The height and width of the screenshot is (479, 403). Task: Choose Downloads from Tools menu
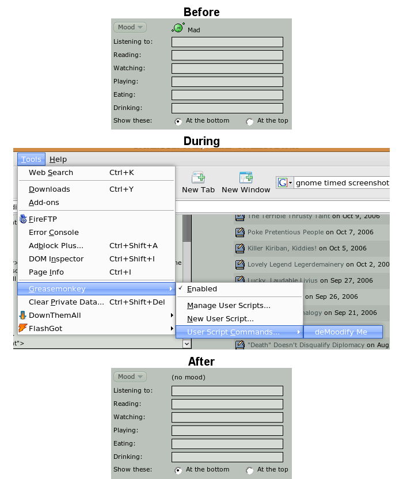point(96,189)
